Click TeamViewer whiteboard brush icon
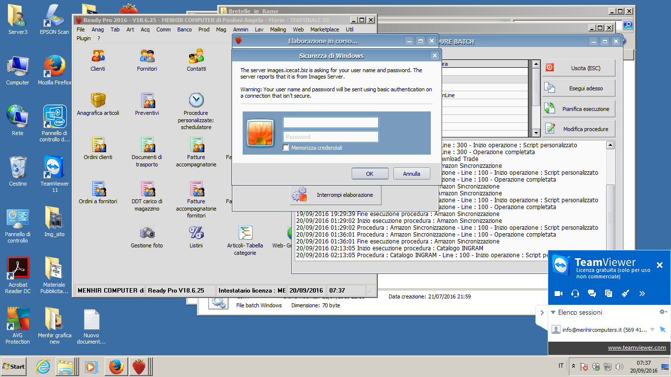 (x=625, y=294)
